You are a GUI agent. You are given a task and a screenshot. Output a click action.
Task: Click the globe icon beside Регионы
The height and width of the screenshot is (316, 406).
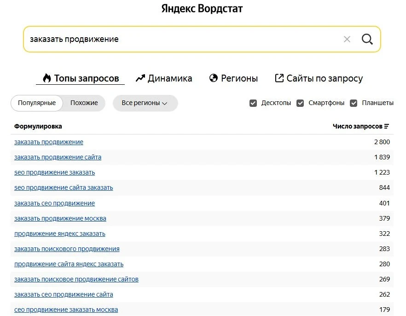(213, 78)
